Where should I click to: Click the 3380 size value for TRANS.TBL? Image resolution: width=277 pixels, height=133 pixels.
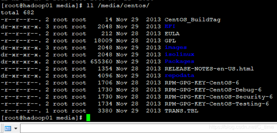point(105,111)
